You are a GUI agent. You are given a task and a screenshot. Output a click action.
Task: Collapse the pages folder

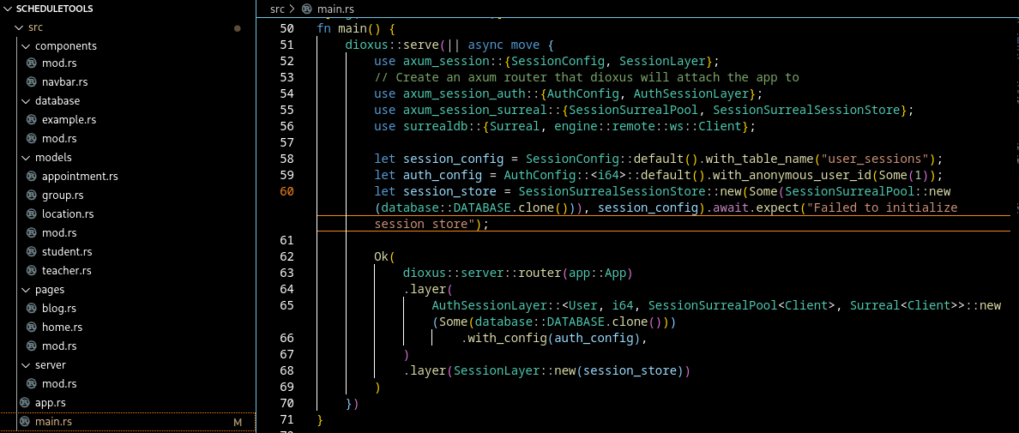pyautogui.click(x=26, y=290)
